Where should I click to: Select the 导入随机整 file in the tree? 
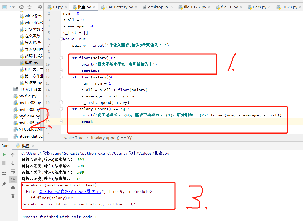[x=32, y=49]
